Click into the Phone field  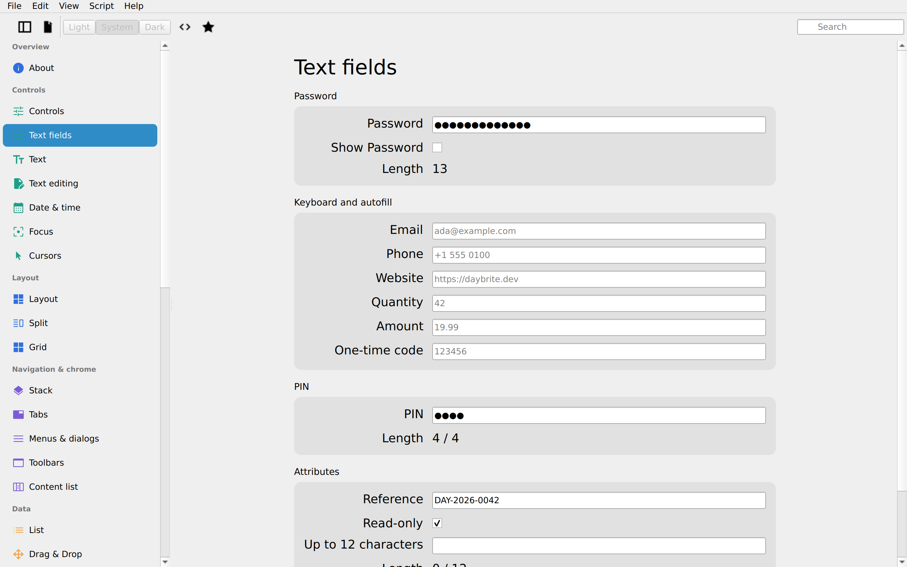coord(598,255)
